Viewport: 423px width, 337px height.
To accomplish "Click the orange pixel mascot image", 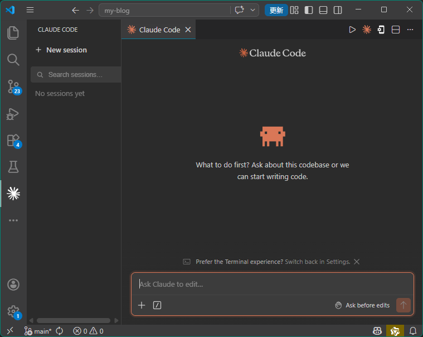I will [x=273, y=136].
